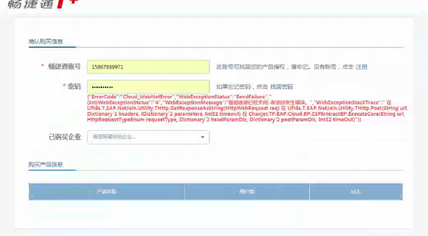
Task: Click the 畅捷通 T+ logo
Action: tap(43, 4)
